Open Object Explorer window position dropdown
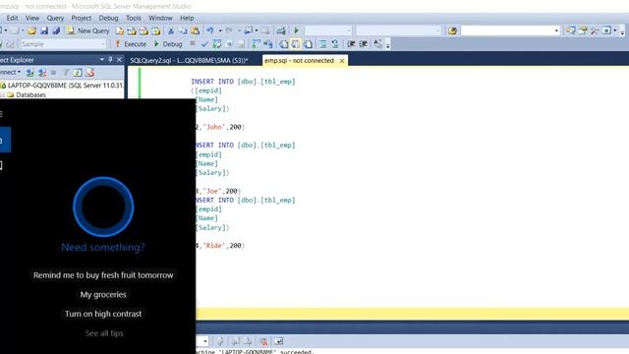The width and height of the screenshot is (629, 354). pyautogui.click(x=101, y=59)
